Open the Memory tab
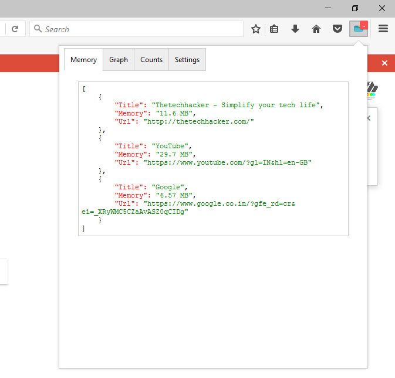Screen dimensions: 395x378 83,60
